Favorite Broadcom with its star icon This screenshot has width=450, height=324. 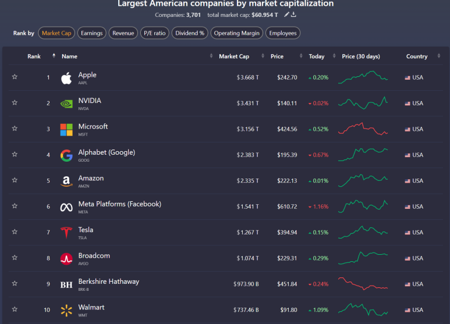click(x=15, y=257)
